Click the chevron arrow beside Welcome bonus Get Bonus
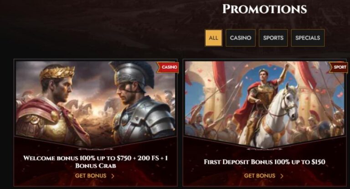350x189 pixels. tap(113, 176)
